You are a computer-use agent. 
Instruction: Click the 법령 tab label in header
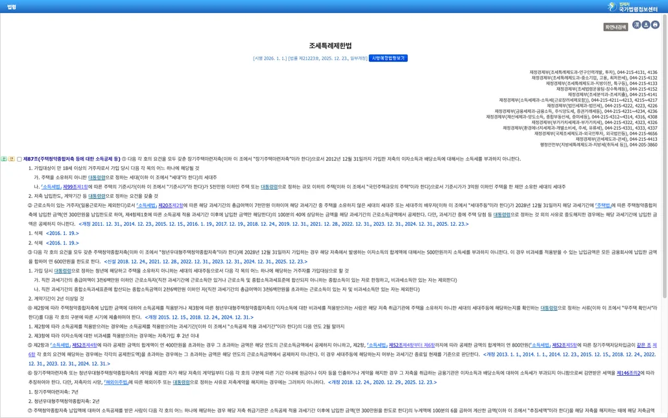[12, 7]
